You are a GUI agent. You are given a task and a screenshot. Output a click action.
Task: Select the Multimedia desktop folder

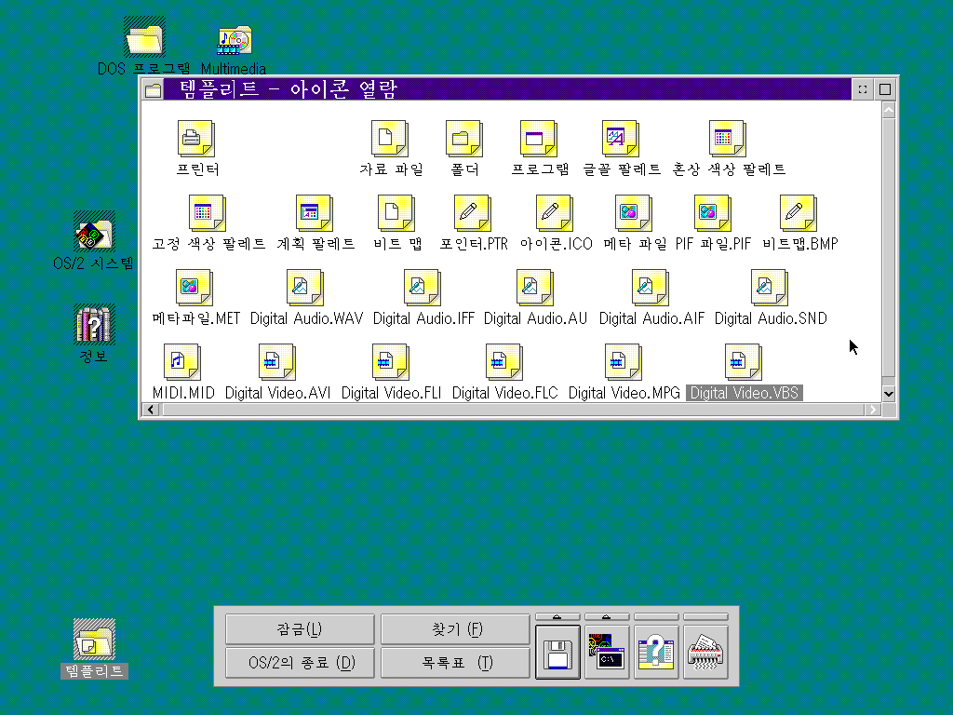[x=235, y=39]
